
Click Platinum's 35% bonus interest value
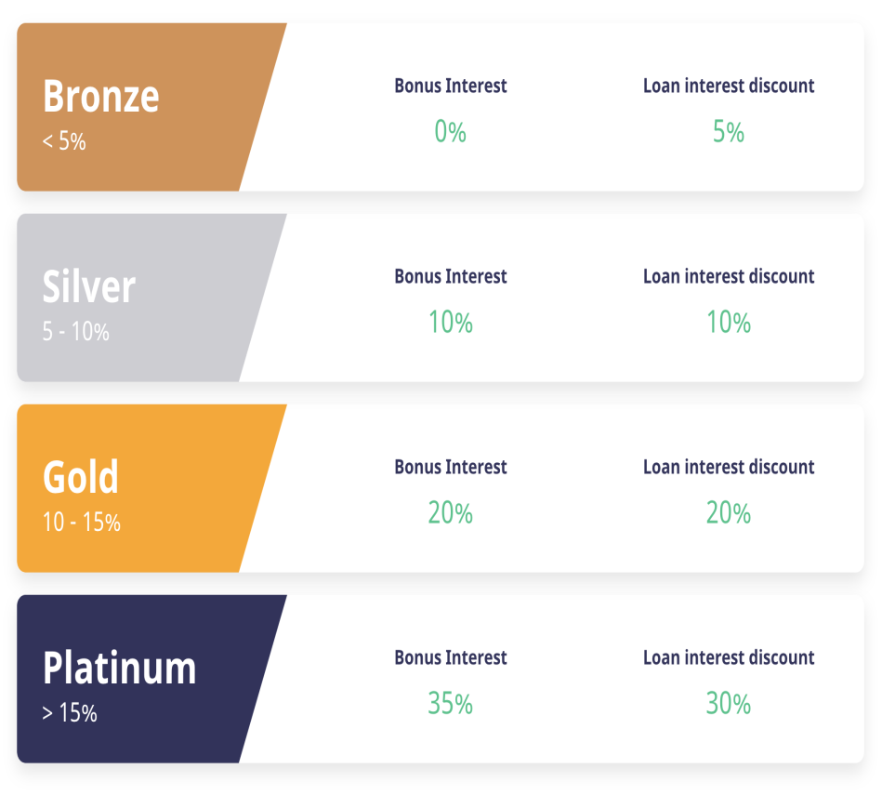(450, 704)
